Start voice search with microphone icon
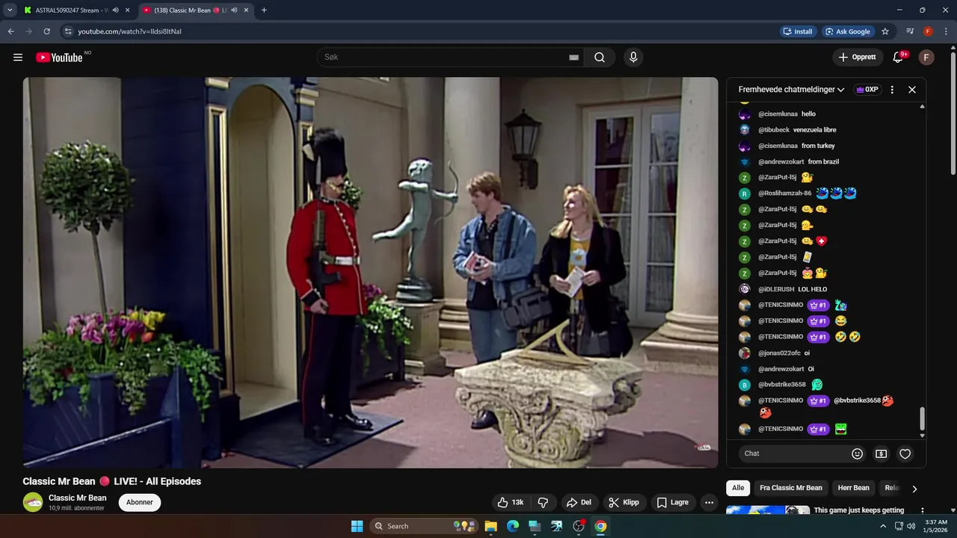This screenshot has width=957, height=538. coord(633,58)
